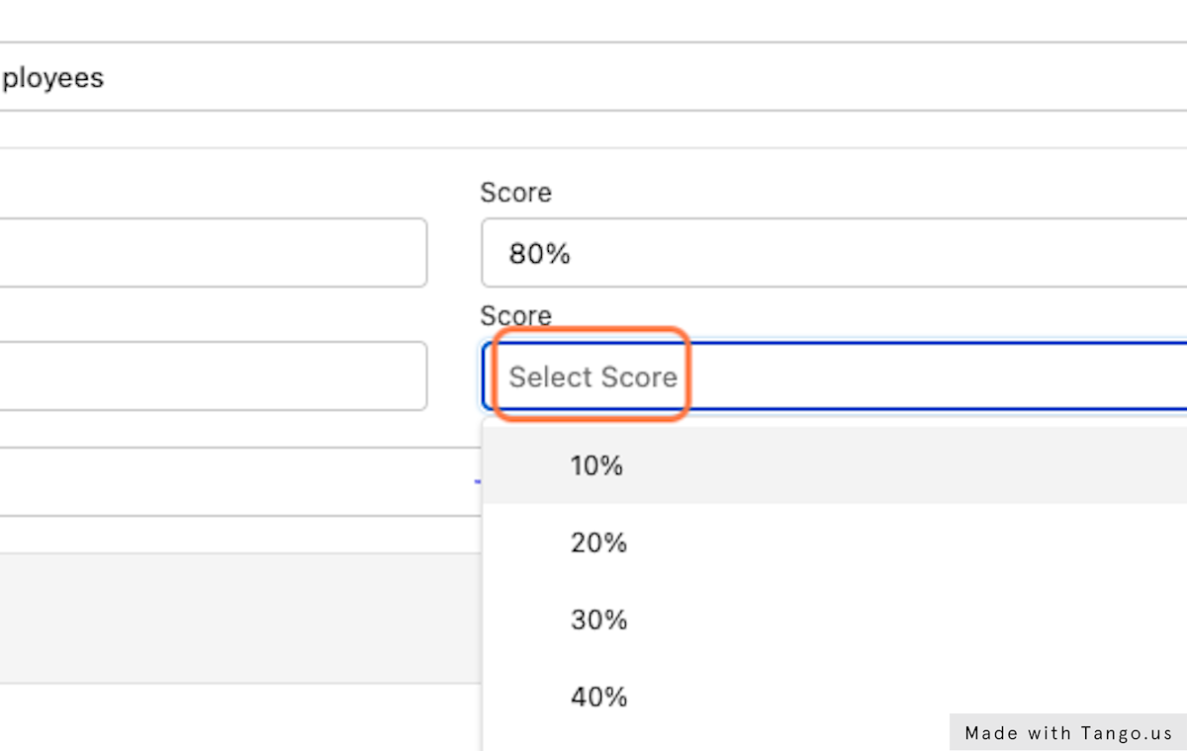Screen dimensions: 1187x751
Task: Click the white row above the gray panel
Action: (x=237, y=482)
